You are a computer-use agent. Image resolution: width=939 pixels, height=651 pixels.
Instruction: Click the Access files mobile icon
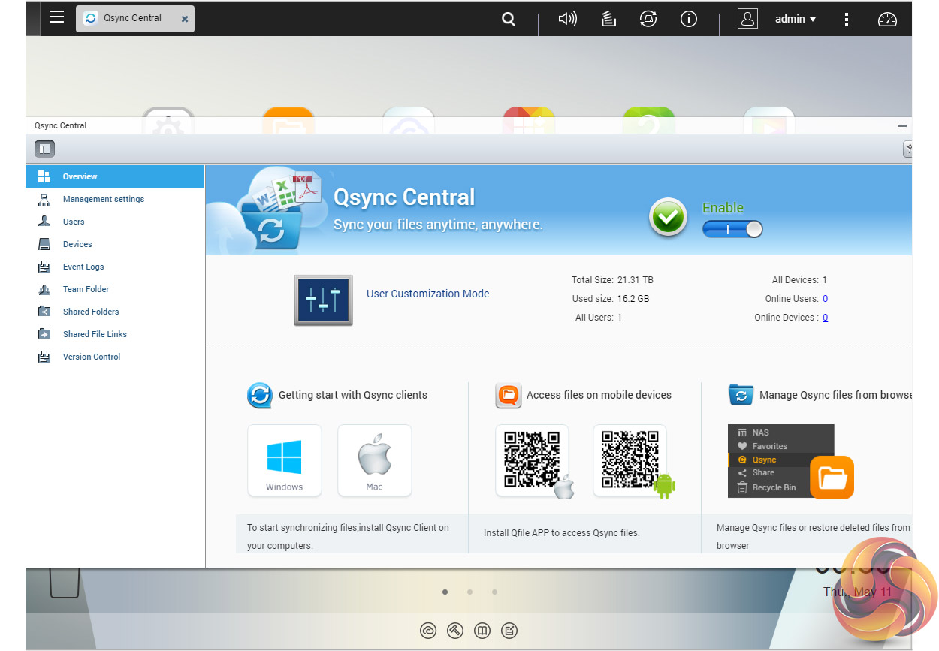pos(509,395)
